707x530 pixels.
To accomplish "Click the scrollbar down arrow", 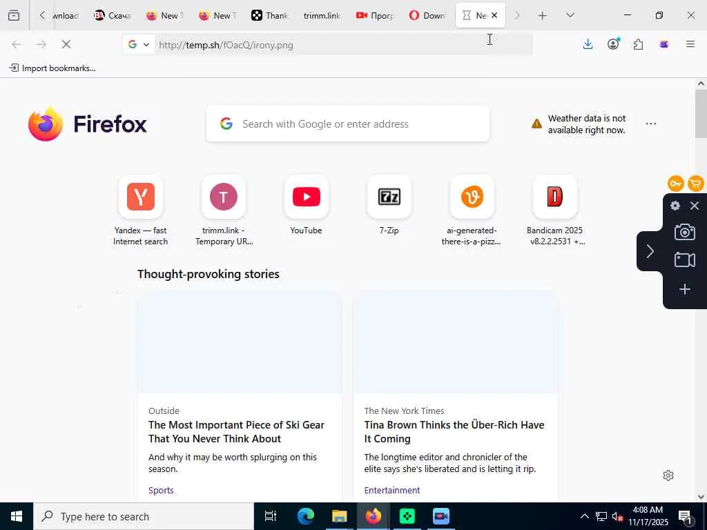I will point(701,497).
